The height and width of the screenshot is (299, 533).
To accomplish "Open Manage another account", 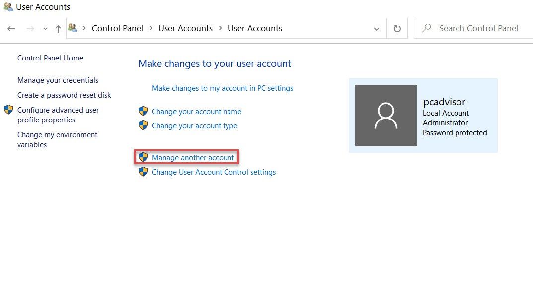I will point(193,157).
